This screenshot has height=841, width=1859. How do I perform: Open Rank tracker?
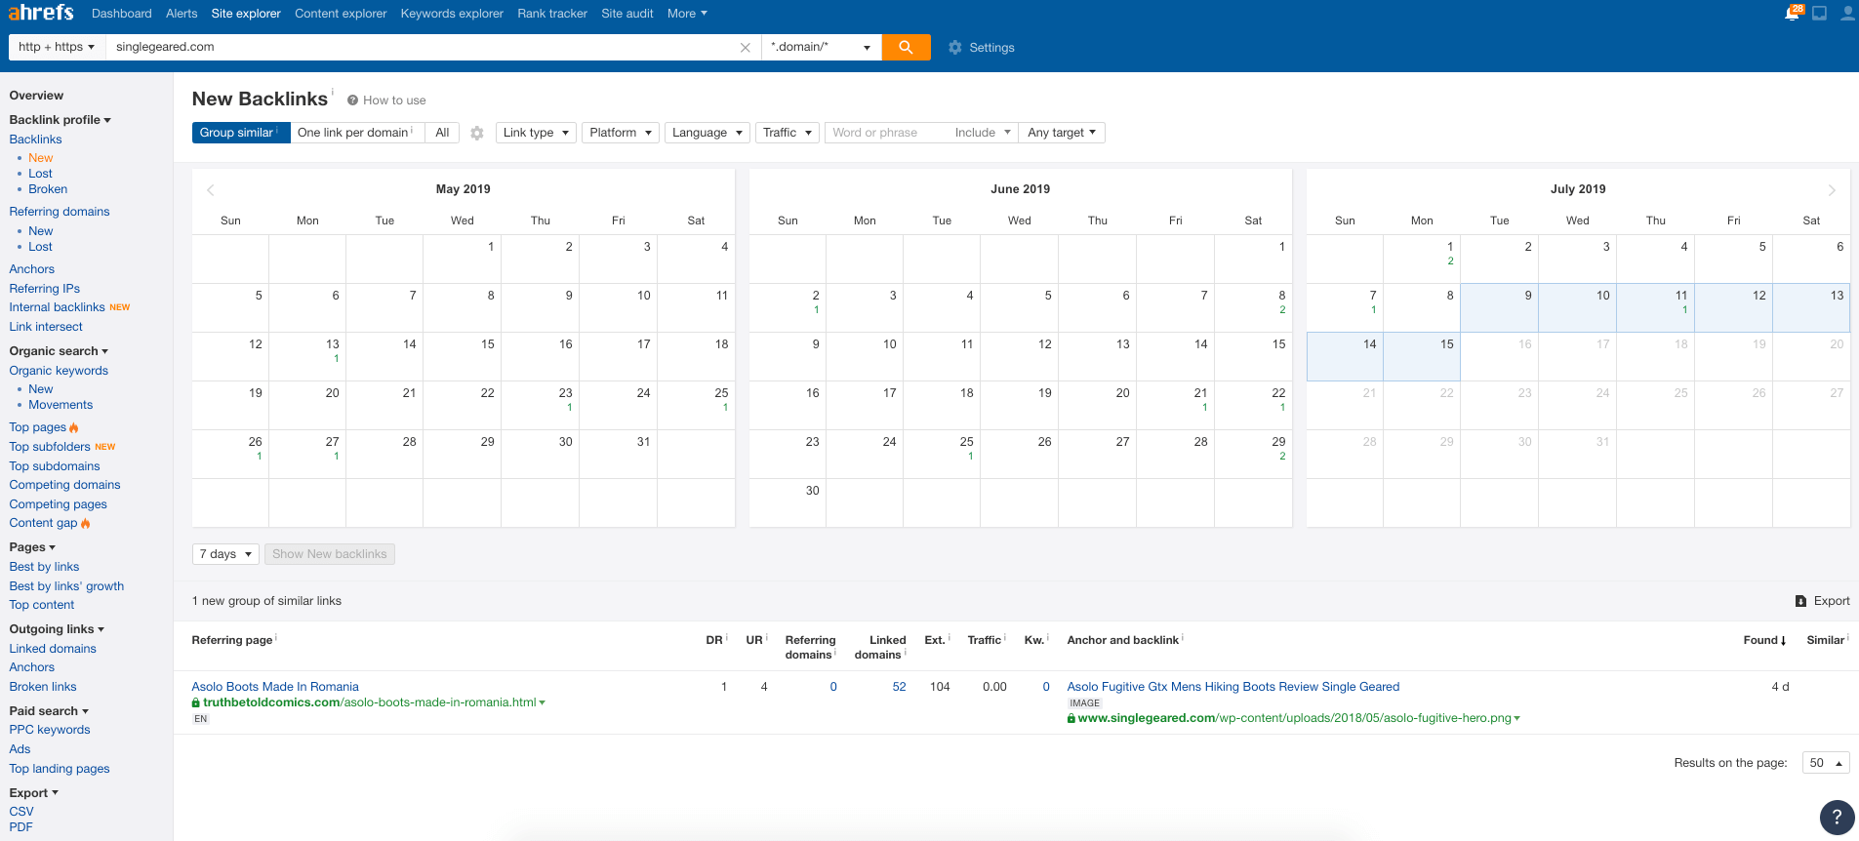[x=552, y=14]
